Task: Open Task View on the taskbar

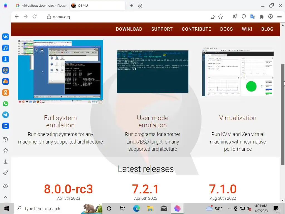Action: point(122,208)
